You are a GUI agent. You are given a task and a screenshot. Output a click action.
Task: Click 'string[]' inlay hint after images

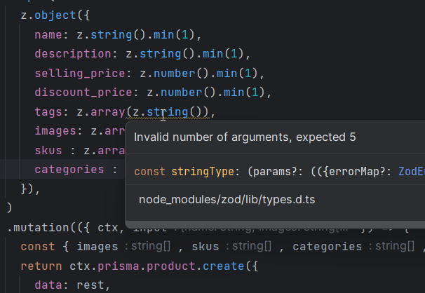click(151, 246)
